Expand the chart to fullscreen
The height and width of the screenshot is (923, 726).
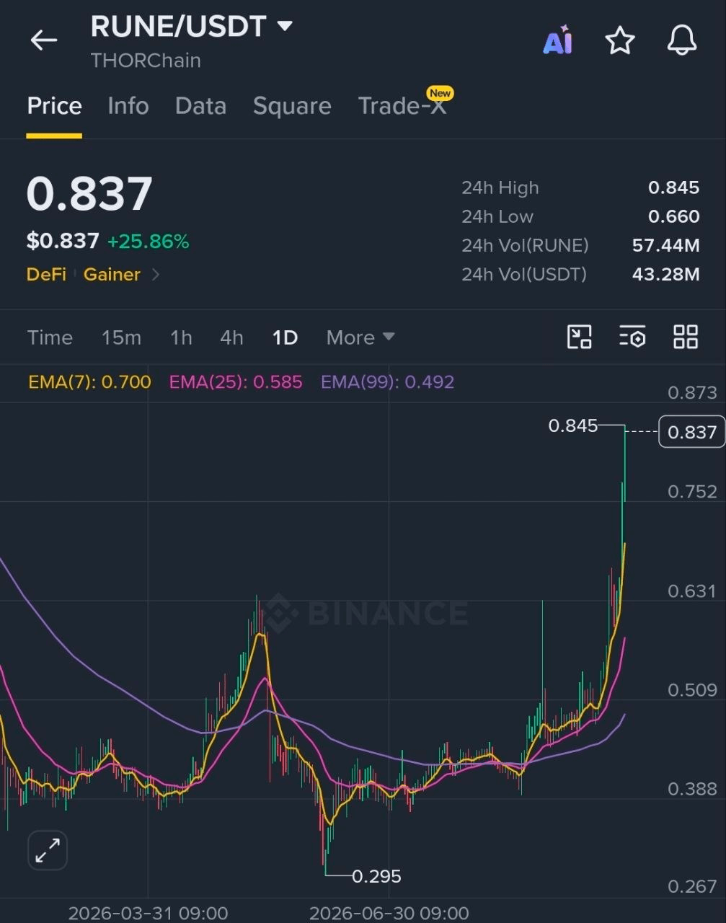point(48,850)
